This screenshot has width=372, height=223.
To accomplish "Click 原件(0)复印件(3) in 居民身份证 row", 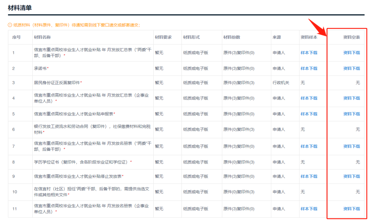I will 239,83.
